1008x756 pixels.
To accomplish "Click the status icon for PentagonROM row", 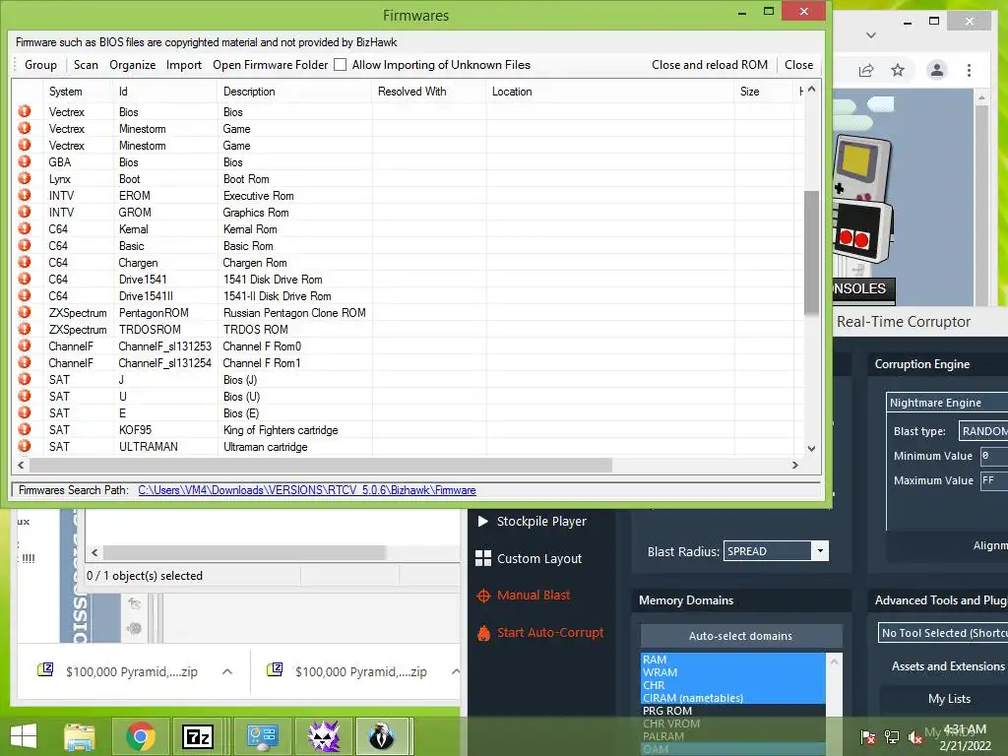I will [25, 312].
